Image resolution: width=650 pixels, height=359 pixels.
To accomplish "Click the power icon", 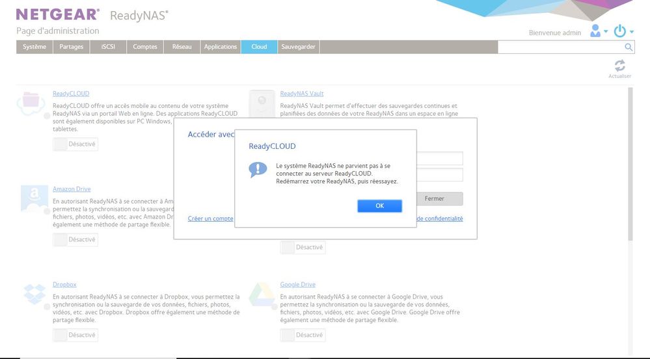I will 619,31.
